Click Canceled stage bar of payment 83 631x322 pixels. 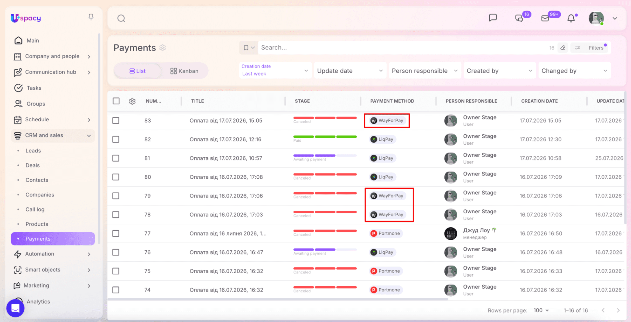coord(325,118)
